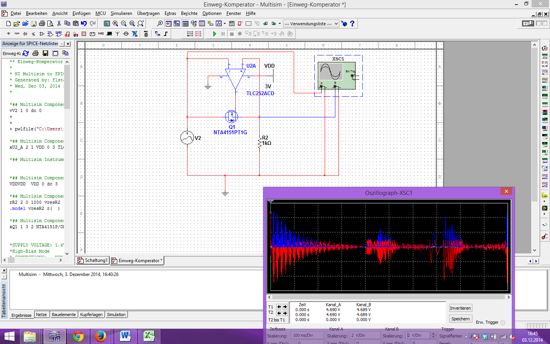Save the netlist from the panel
Viewport: 550px width, 344px height.
[45, 53]
